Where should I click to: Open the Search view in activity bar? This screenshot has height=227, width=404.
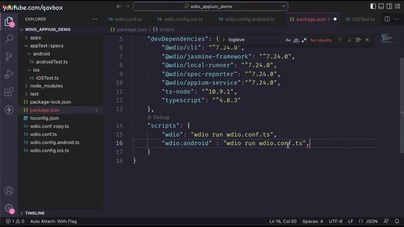(9, 39)
